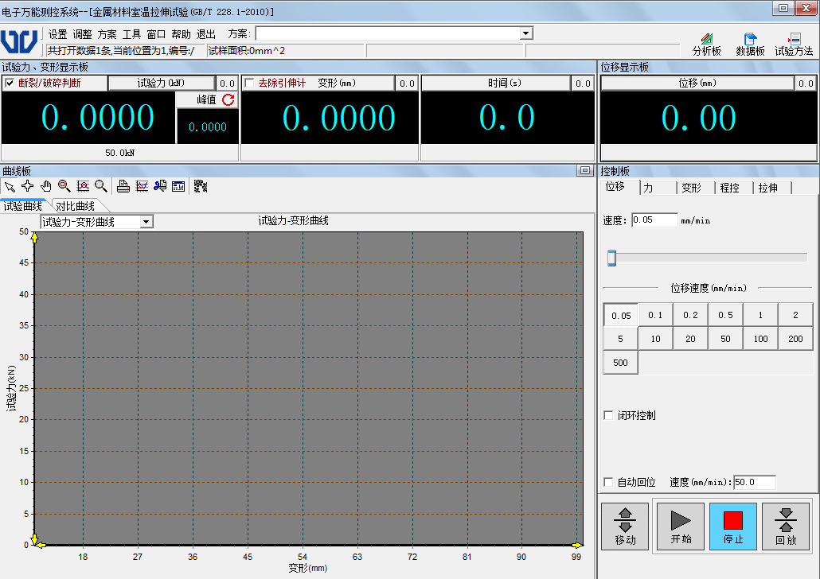The height and width of the screenshot is (579, 820).
Task: Open the 工具 menu
Action: (131, 34)
